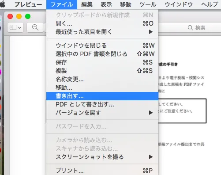Image resolution: width=221 pixels, height=175 pixels.
Task: Open the ウインドウ menu
Action: coord(179,4)
